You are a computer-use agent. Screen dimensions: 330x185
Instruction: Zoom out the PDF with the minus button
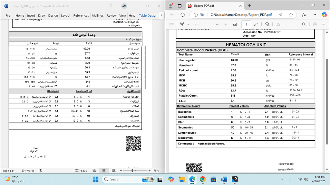point(217,24)
